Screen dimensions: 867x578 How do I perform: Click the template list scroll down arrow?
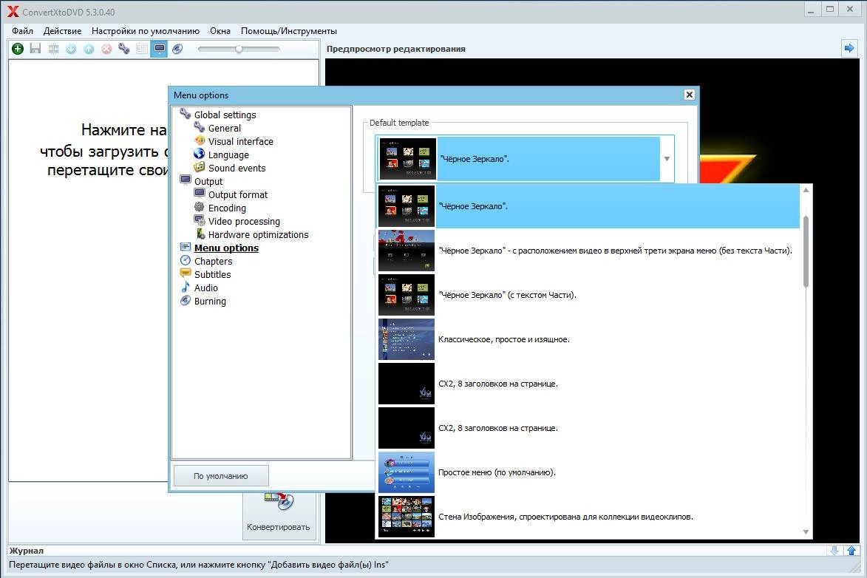click(x=806, y=532)
